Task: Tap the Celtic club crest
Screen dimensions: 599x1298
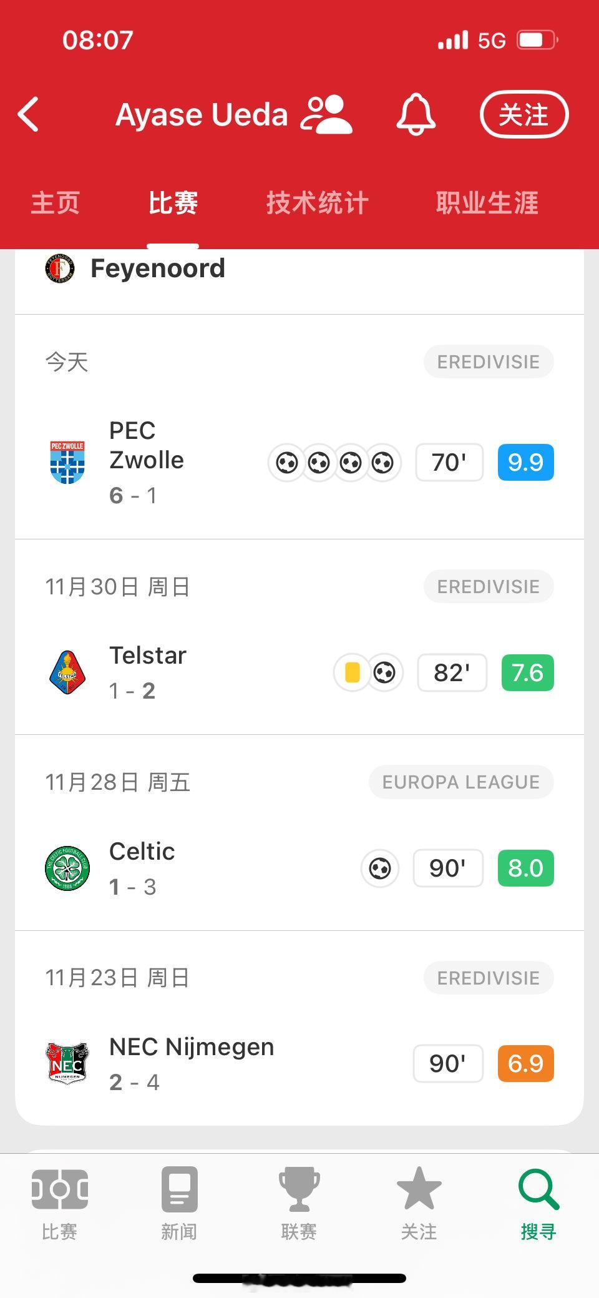Action: tap(67, 868)
